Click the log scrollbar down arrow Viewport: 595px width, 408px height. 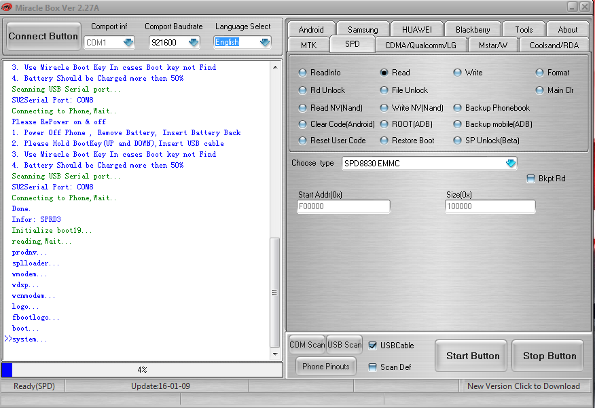coord(275,354)
